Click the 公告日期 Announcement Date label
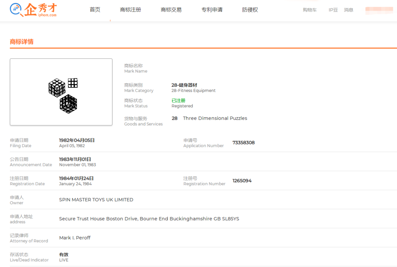The width and height of the screenshot is (397, 267). (x=31, y=162)
